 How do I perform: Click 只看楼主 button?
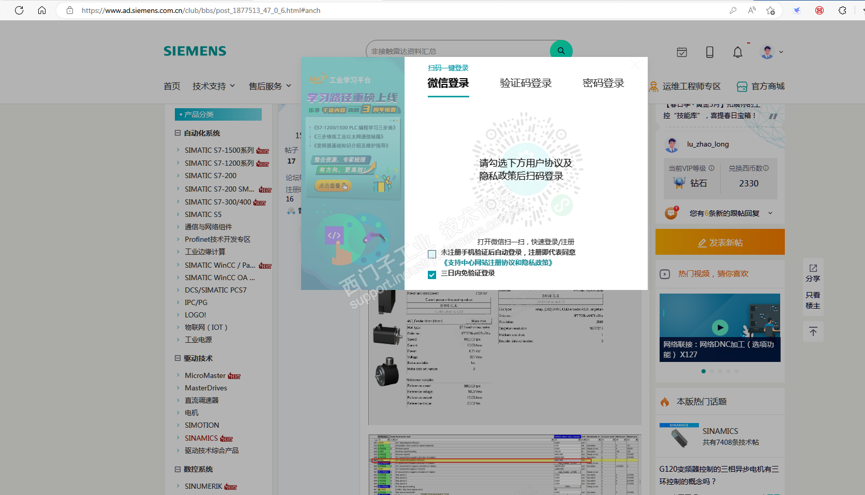[813, 300]
